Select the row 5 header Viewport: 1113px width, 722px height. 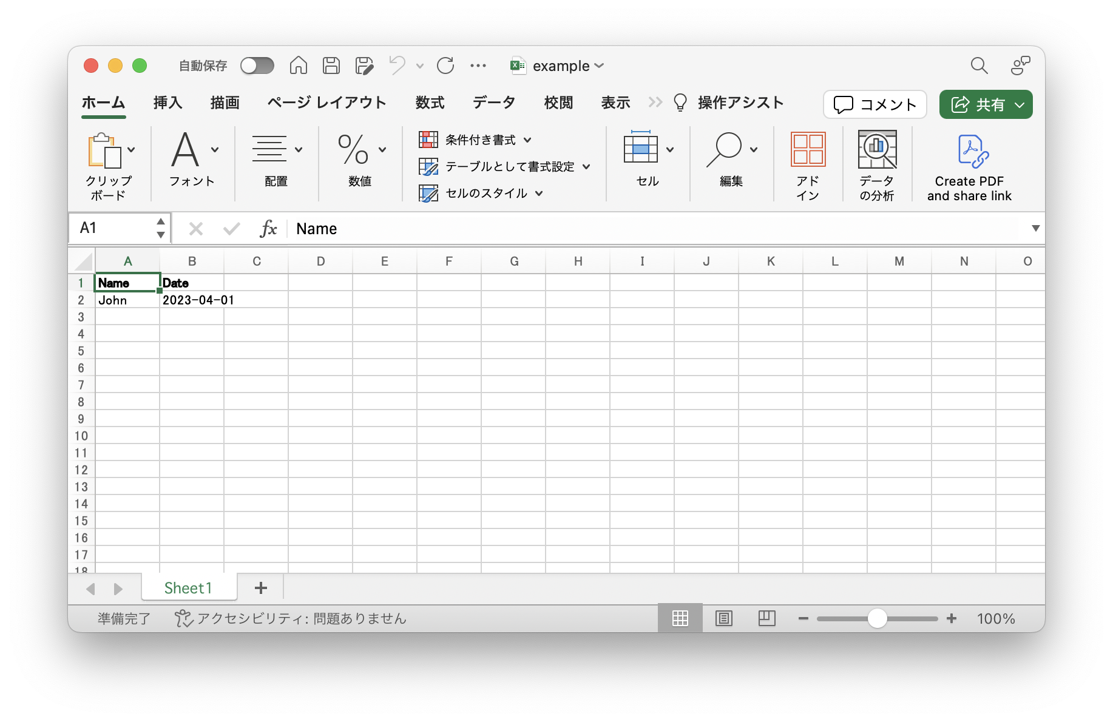click(x=81, y=351)
